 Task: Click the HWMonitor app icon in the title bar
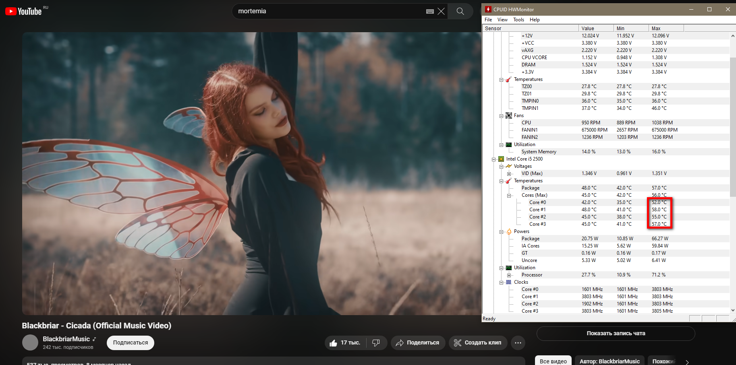(488, 9)
